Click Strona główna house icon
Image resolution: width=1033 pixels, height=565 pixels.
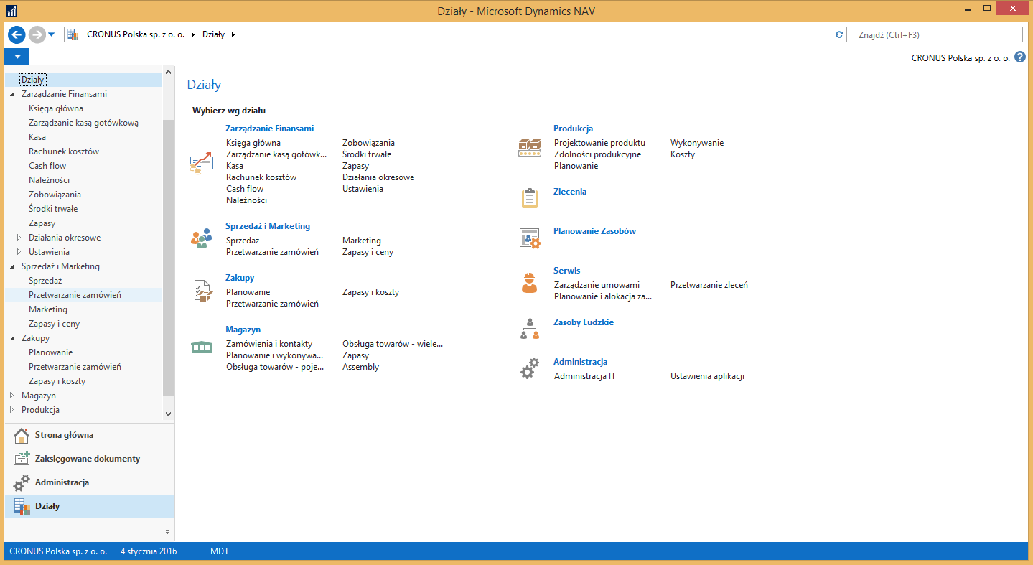[22, 435]
